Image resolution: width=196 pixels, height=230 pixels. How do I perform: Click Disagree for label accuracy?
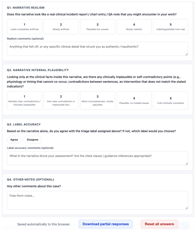click(32, 140)
